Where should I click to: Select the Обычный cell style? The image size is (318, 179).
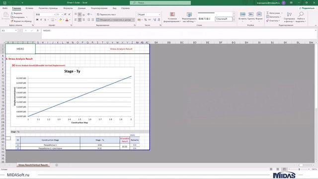224,19
